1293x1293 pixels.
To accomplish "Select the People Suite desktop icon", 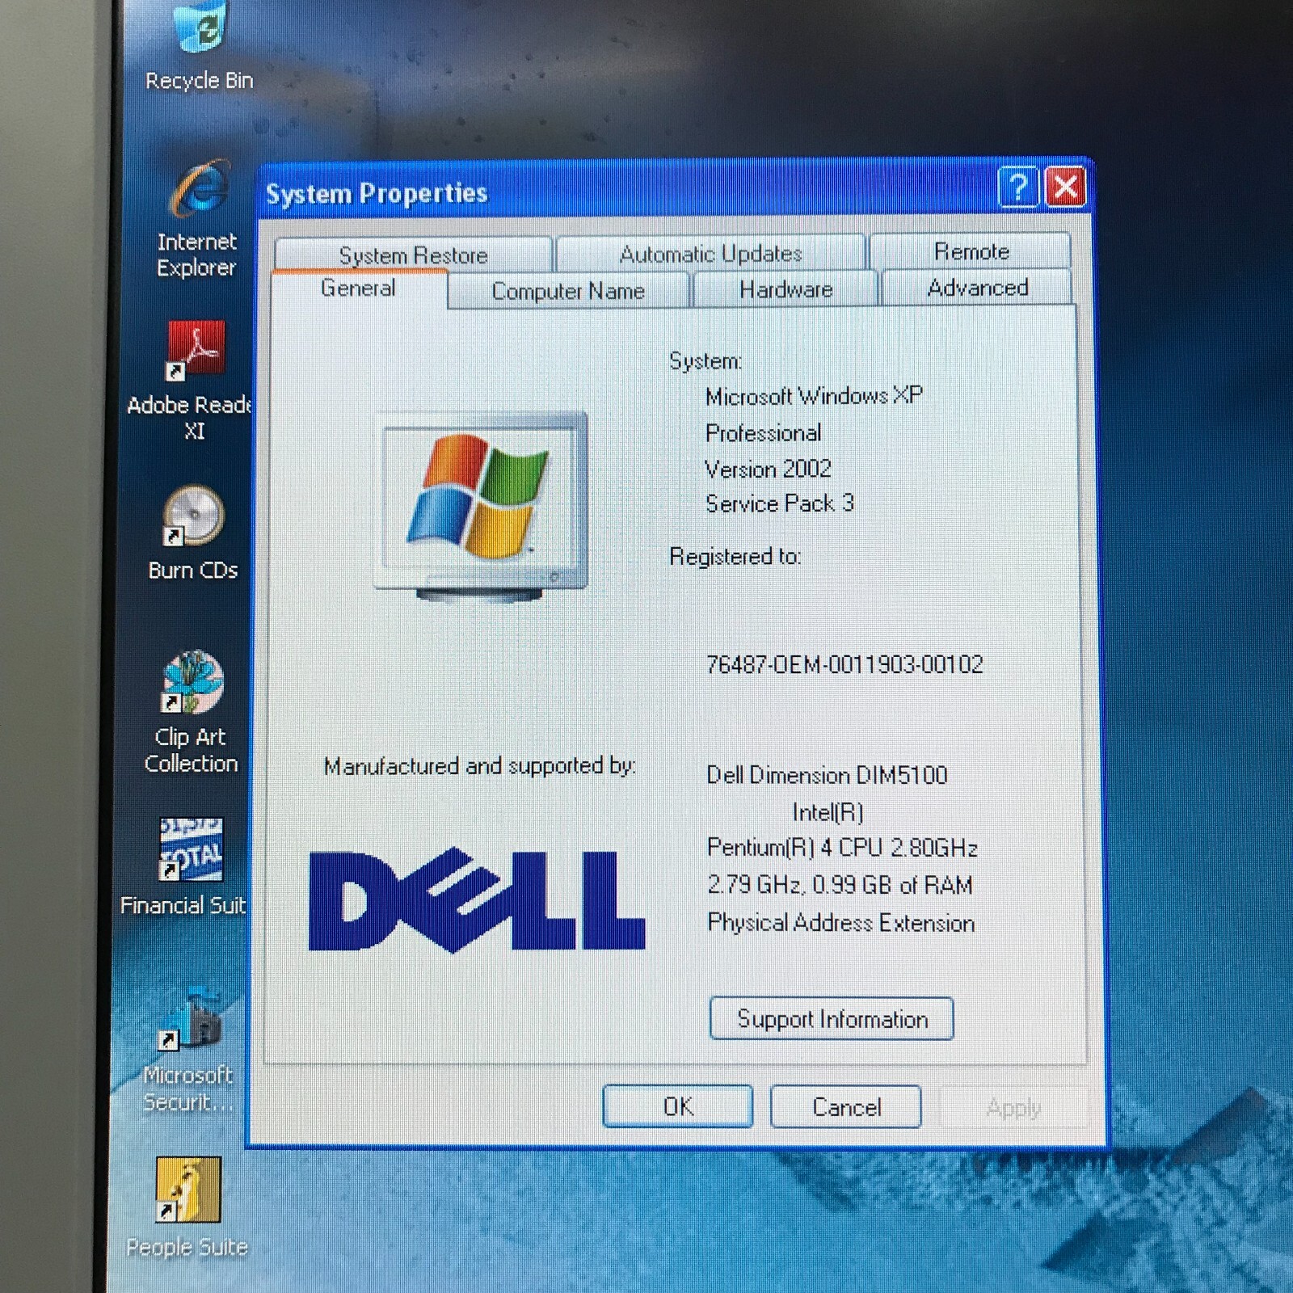I will pyautogui.click(x=187, y=1207).
